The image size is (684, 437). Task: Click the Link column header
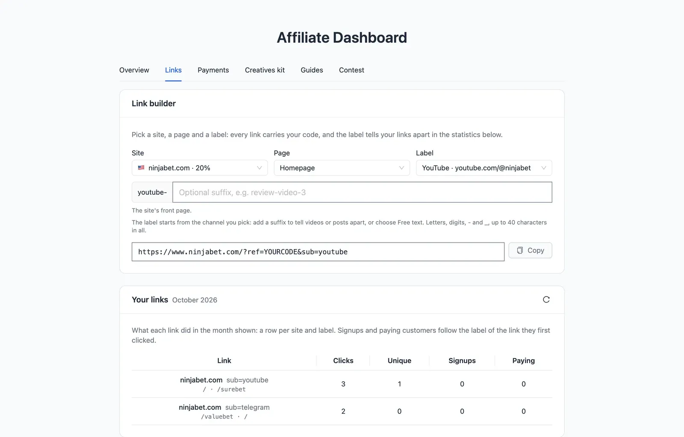[x=224, y=361]
